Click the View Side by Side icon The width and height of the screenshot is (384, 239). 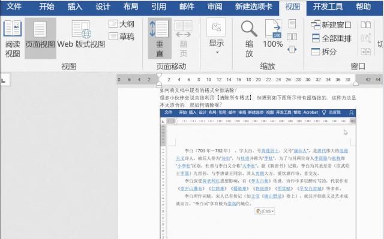click(365, 25)
